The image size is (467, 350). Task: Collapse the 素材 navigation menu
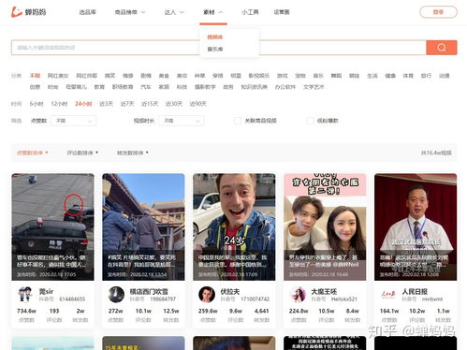point(213,12)
